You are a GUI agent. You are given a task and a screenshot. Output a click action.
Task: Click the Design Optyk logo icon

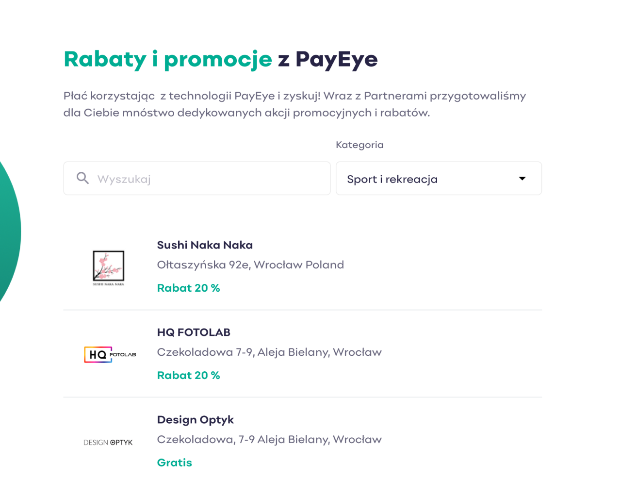[108, 443]
